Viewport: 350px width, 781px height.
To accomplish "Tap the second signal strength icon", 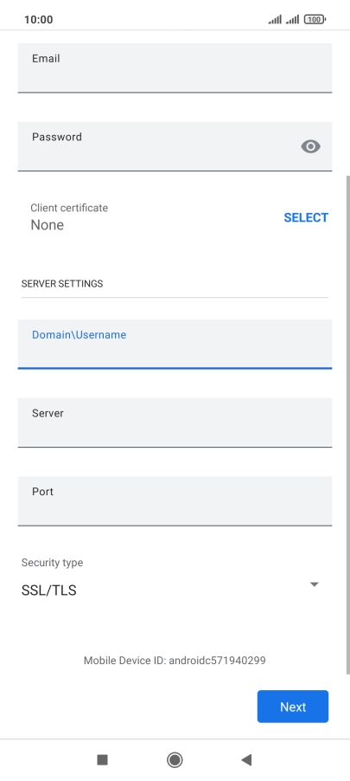I will coord(292,19).
